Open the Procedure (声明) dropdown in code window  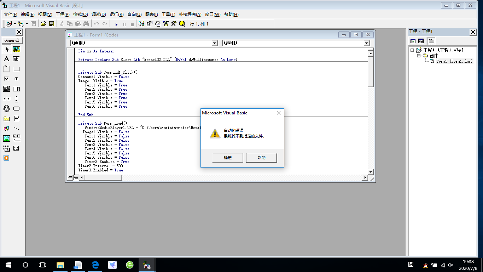click(x=367, y=43)
